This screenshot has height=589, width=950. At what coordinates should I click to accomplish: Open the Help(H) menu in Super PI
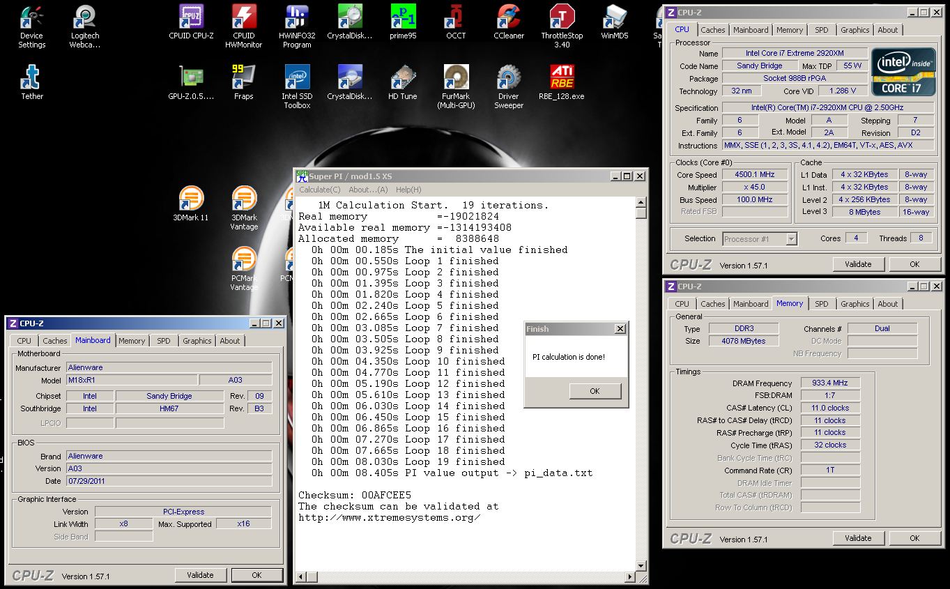click(408, 190)
